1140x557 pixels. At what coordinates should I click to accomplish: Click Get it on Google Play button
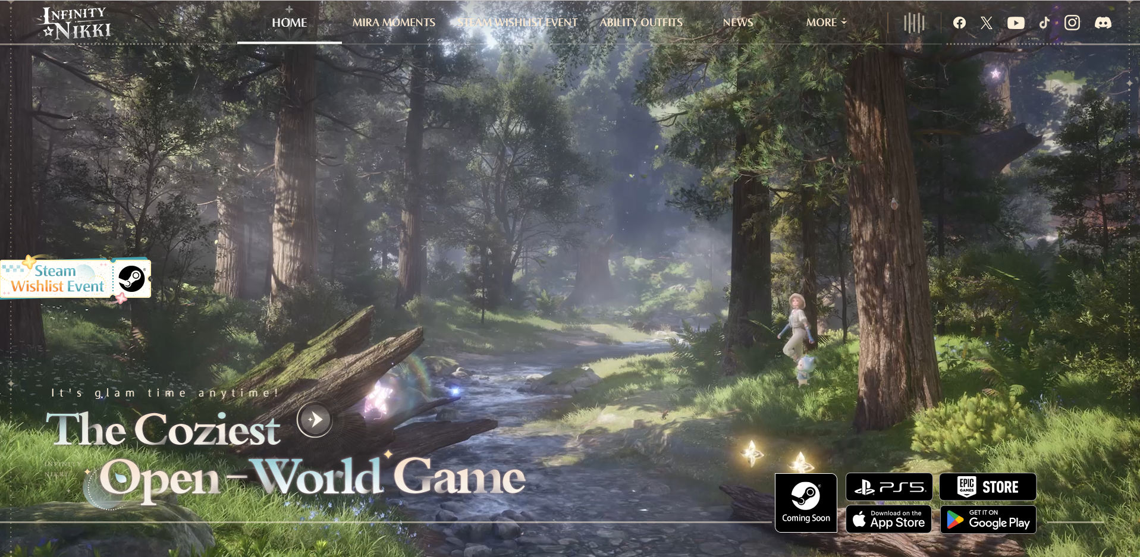tap(988, 520)
